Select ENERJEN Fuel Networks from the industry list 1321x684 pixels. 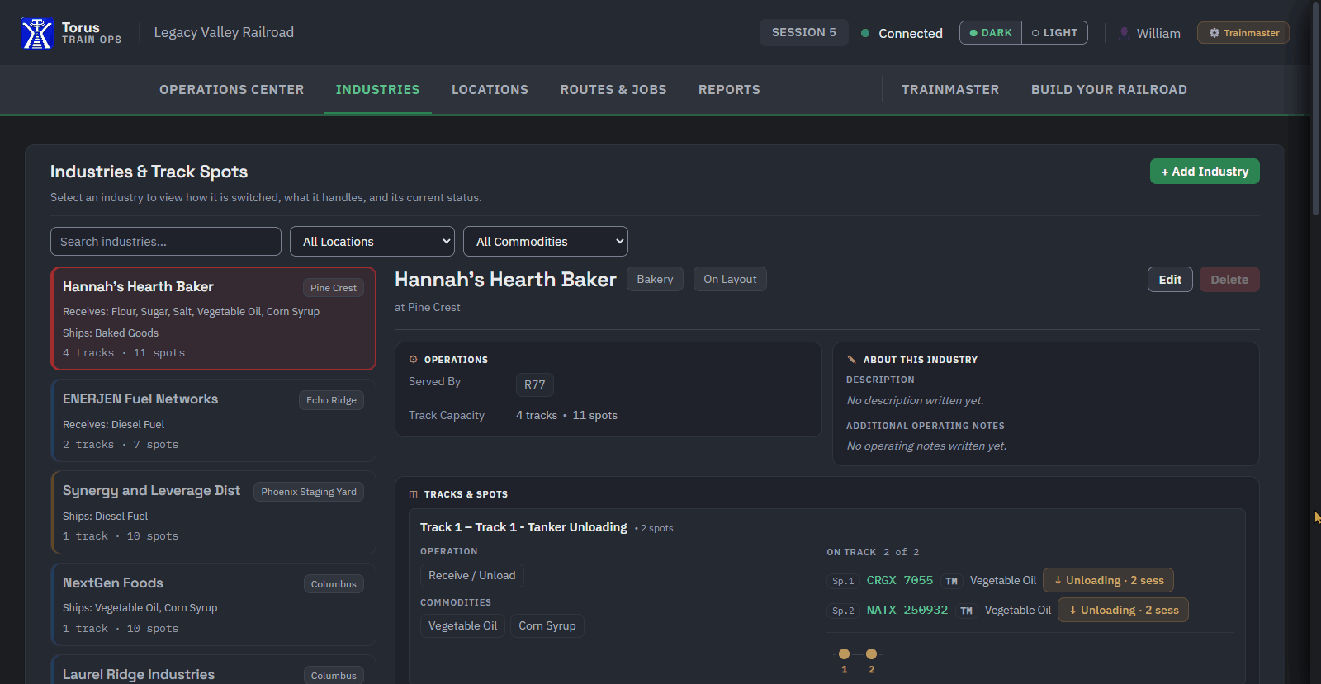coord(213,421)
